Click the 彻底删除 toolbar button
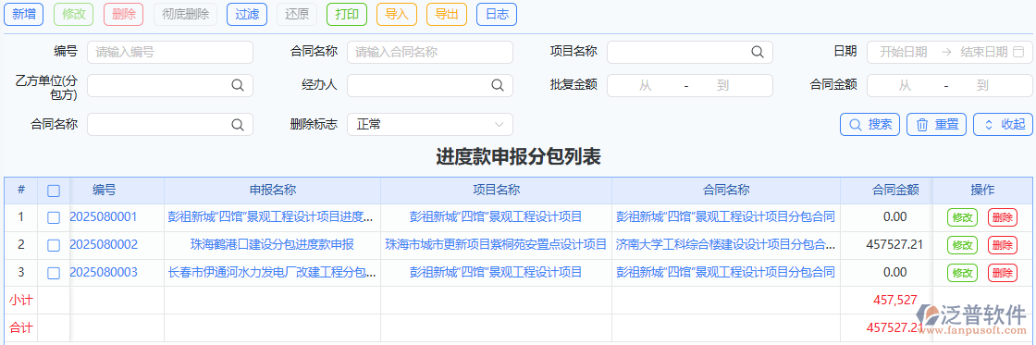Viewport: 1036px width, 345px height. click(185, 14)
